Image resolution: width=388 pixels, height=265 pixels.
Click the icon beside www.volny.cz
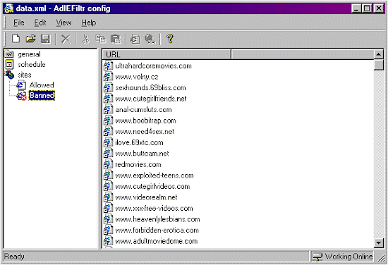[108, 77]
